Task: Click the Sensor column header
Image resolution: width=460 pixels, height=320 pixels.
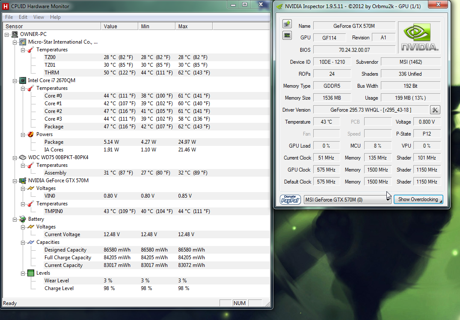Action: 52,27
